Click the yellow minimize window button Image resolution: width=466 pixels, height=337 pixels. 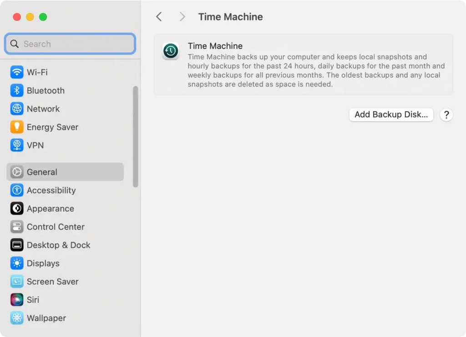[30, 17]
